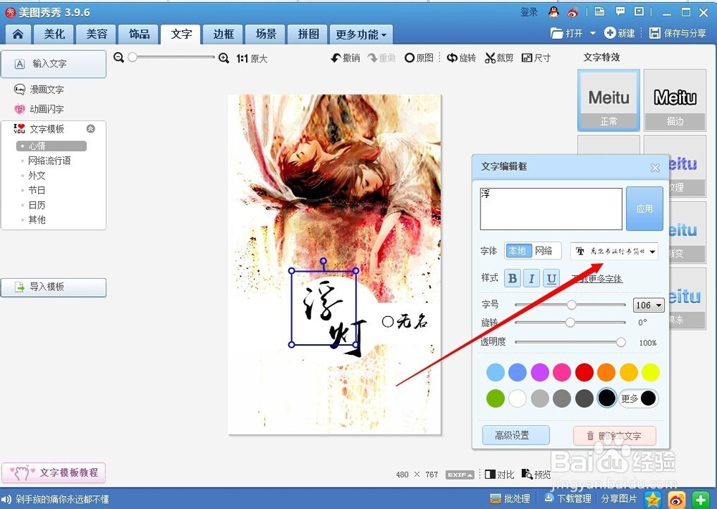This screenshot has width=717, height=509.
Task: Click 保存与分享 save icon
Action: coord(678,33)
